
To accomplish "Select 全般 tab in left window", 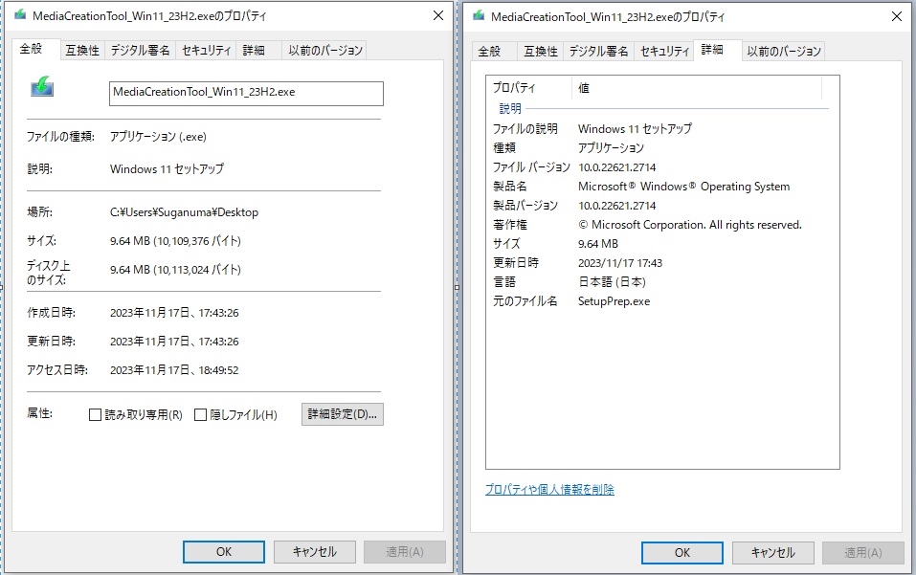I will click(36, 49).
